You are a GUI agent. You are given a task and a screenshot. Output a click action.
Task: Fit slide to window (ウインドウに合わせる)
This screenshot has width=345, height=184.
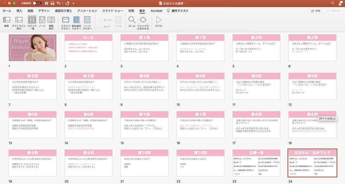coord(143,23)
